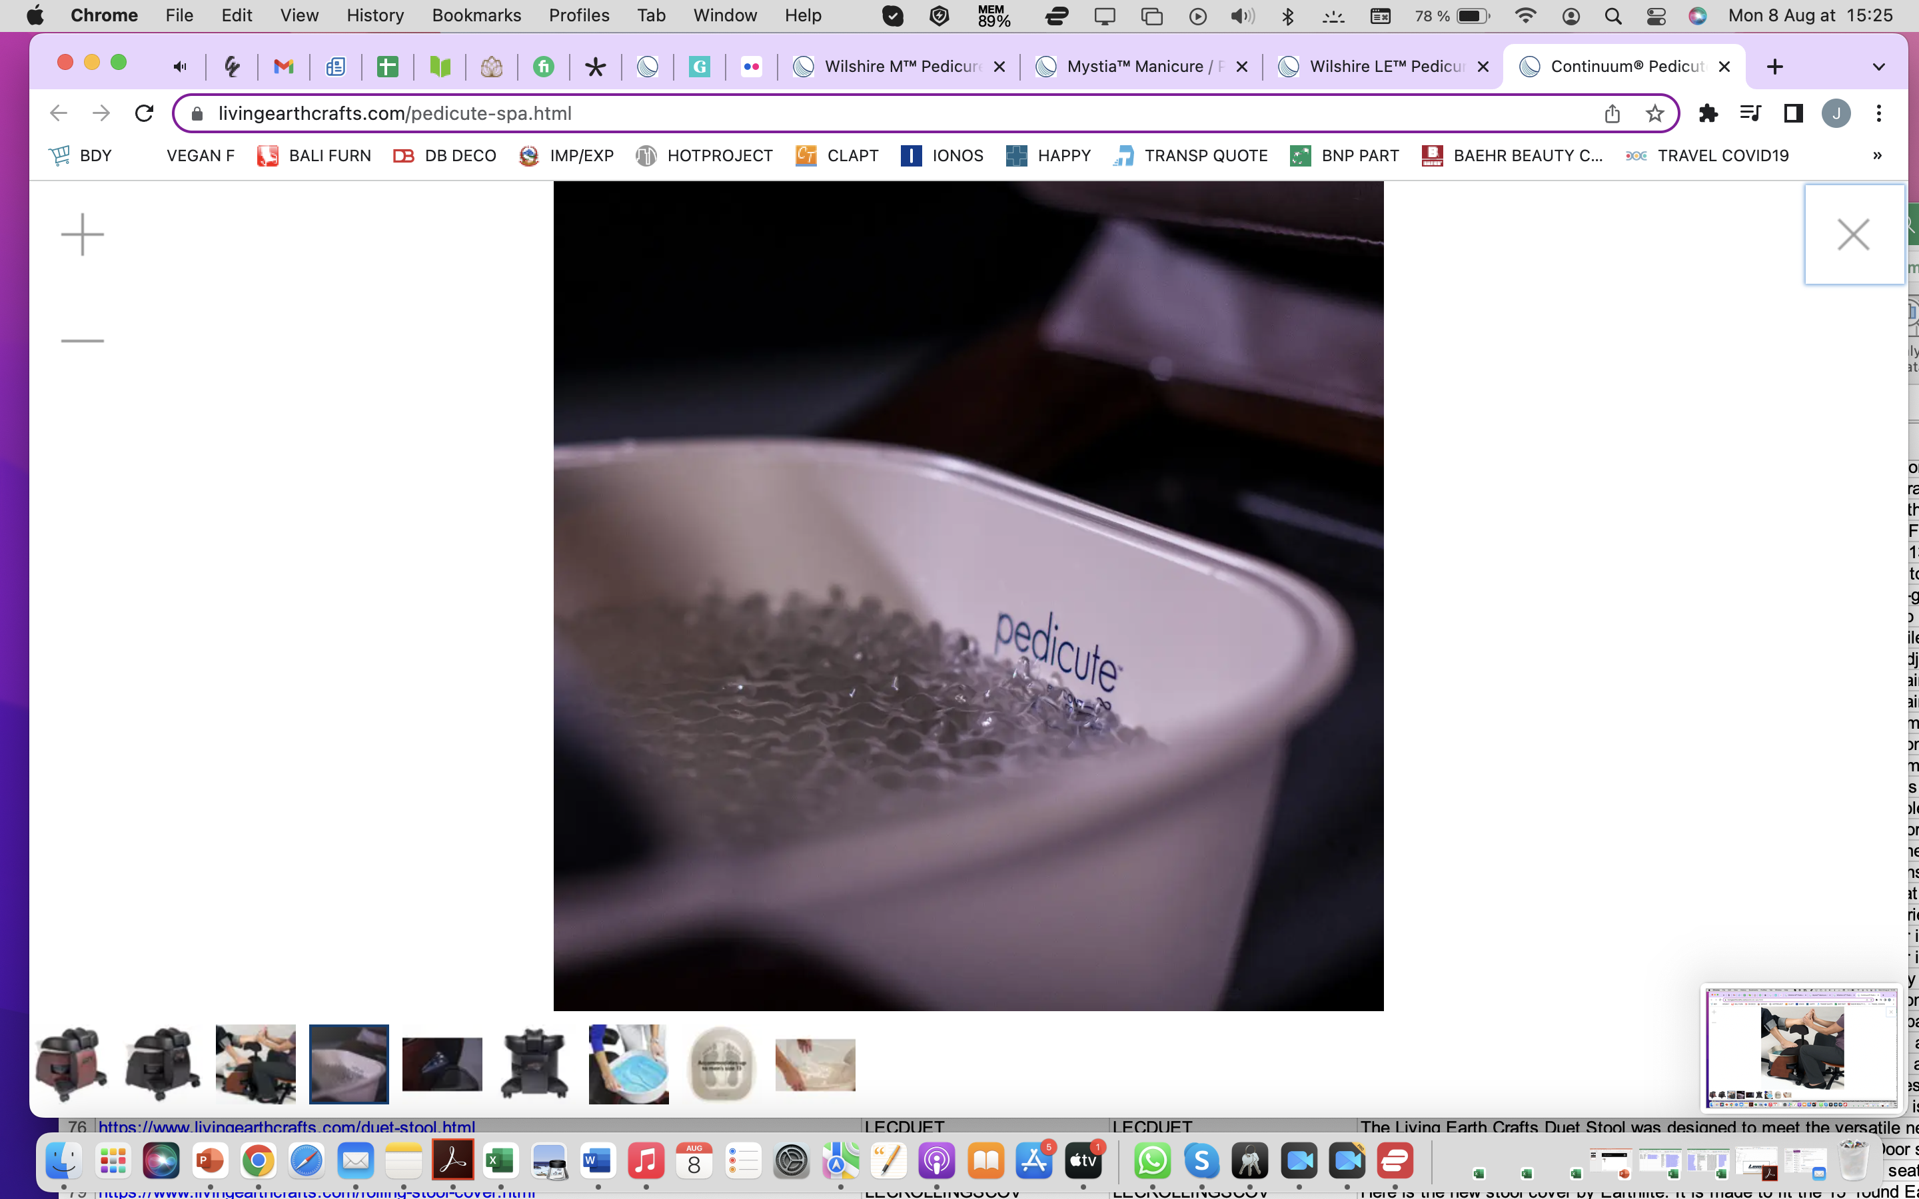Open the DB DECO bookmark
The height and width of the screenshot is (1199, 1919).
(x=445, y=155)
